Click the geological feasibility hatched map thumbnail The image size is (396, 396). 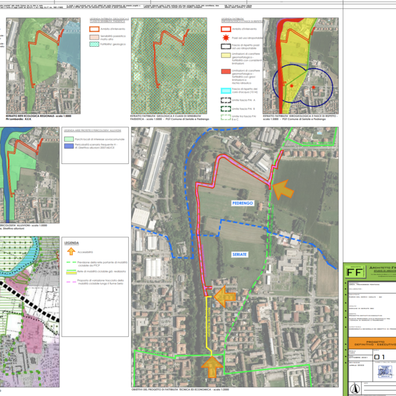tap(169, 65)
